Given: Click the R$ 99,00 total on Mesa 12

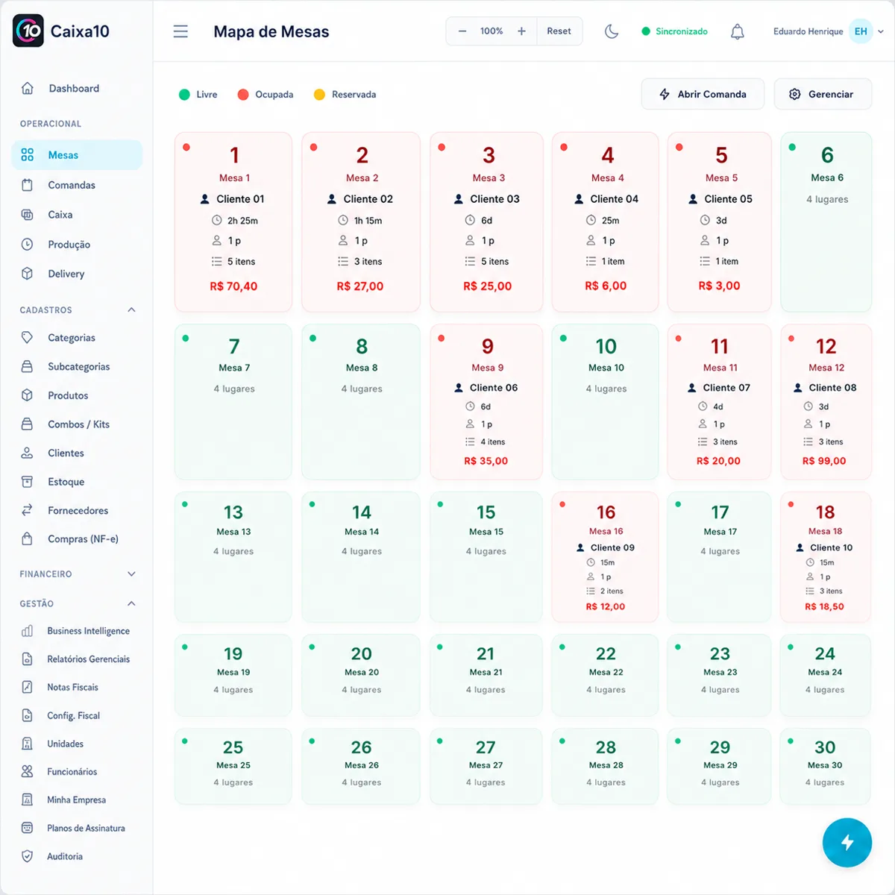Looking at the screenshot, I should point(824,461).
